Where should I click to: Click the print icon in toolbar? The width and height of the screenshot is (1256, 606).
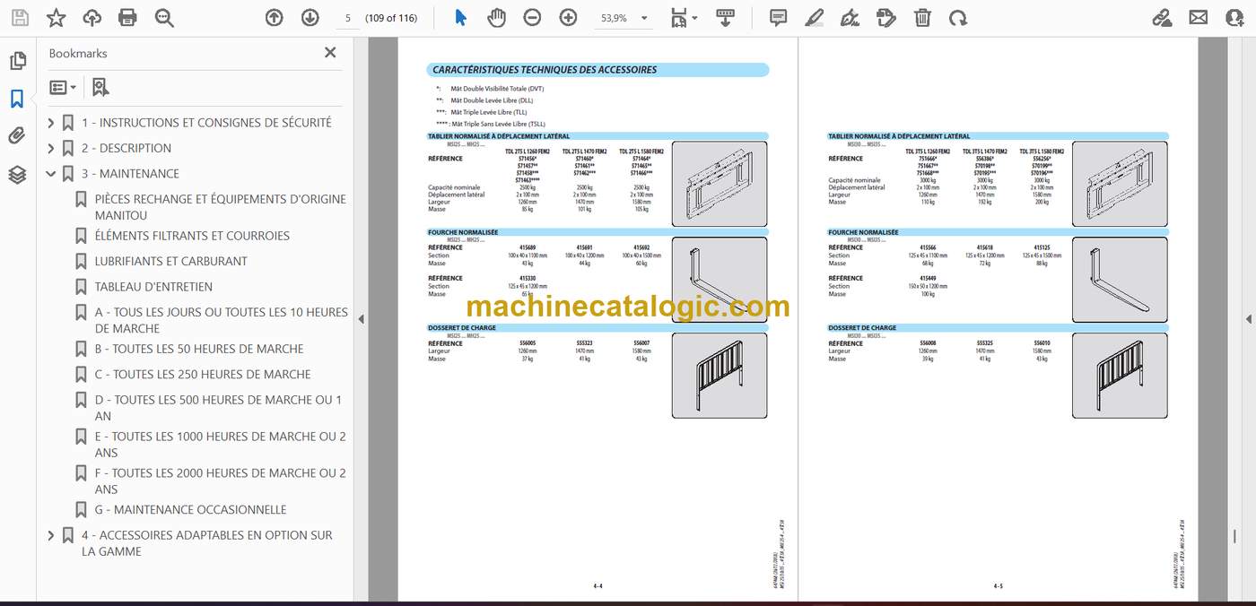click(x=127, y=18)
